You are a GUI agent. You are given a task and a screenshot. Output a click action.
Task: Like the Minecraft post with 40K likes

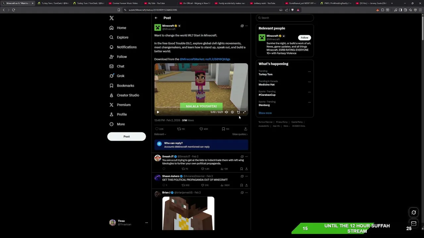point(201,129)
